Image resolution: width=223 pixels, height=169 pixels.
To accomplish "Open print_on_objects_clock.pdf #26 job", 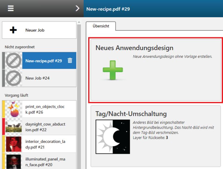I will pyautogui.click(x=45, y=109).
